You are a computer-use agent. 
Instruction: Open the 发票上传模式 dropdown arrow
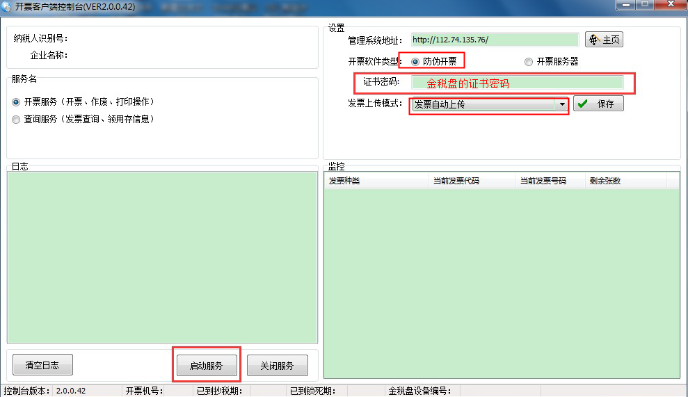[562, 104]
